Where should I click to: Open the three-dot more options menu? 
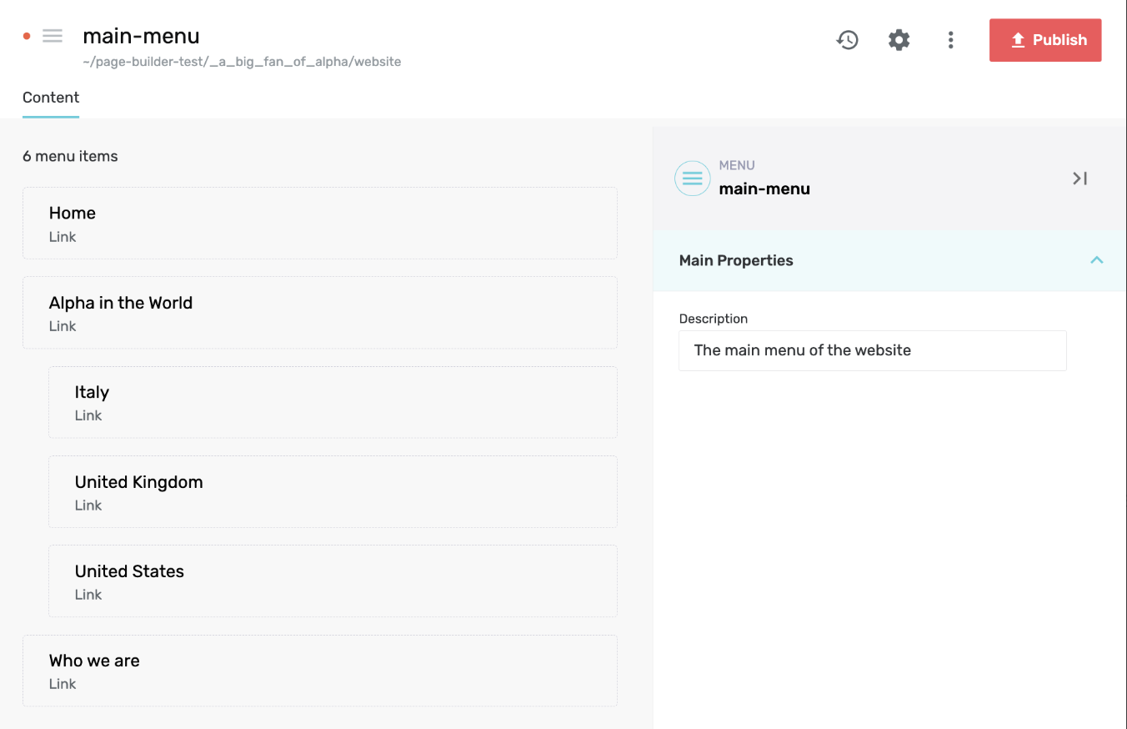[x=950, y=39]
